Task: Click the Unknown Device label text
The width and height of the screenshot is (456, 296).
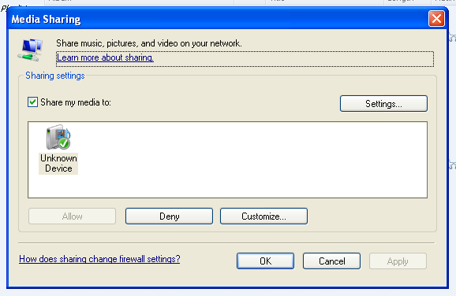Action: coord(58,164)
